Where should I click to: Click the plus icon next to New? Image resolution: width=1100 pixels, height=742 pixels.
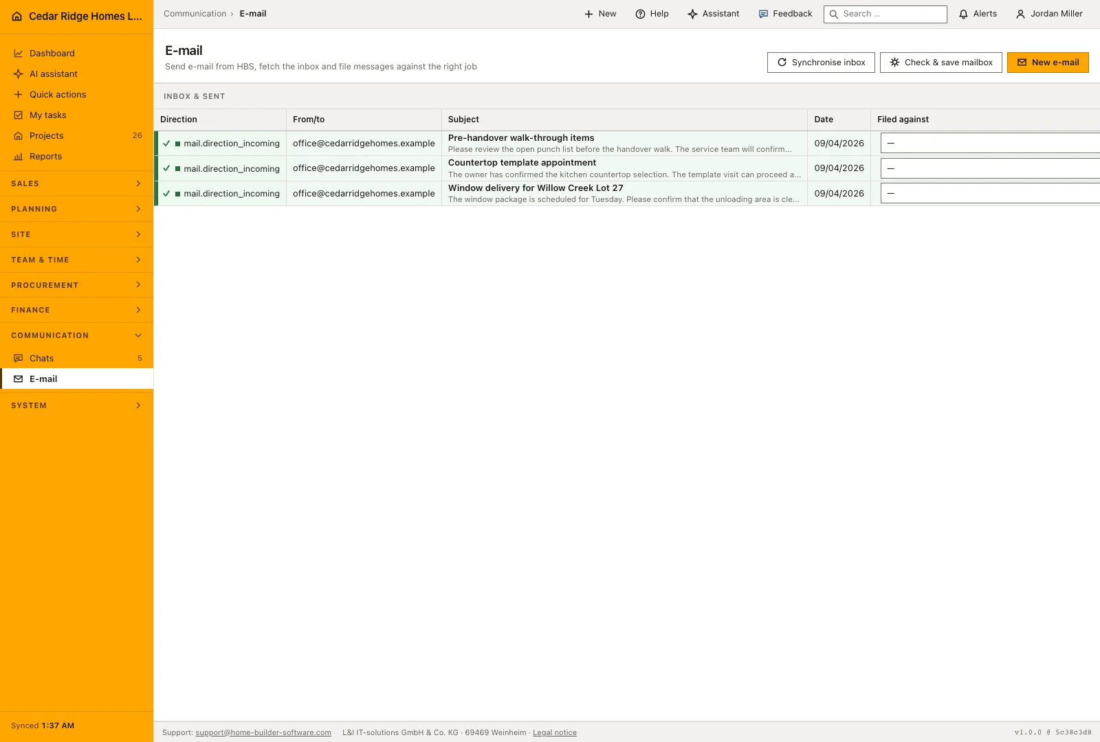(x=588, y=14)
